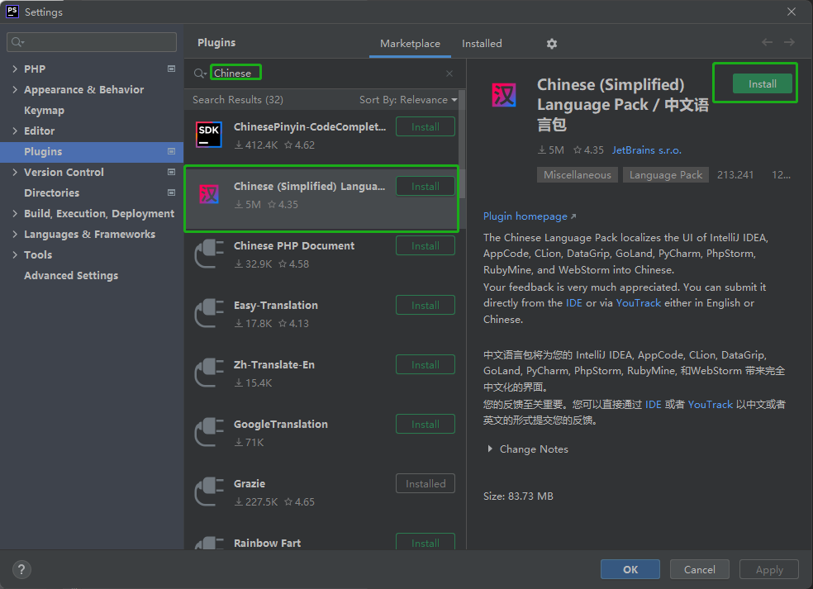Install the Zh-Translate-En plugin
This screenshot has height=589, width=813.
click(x=426, y=364)
